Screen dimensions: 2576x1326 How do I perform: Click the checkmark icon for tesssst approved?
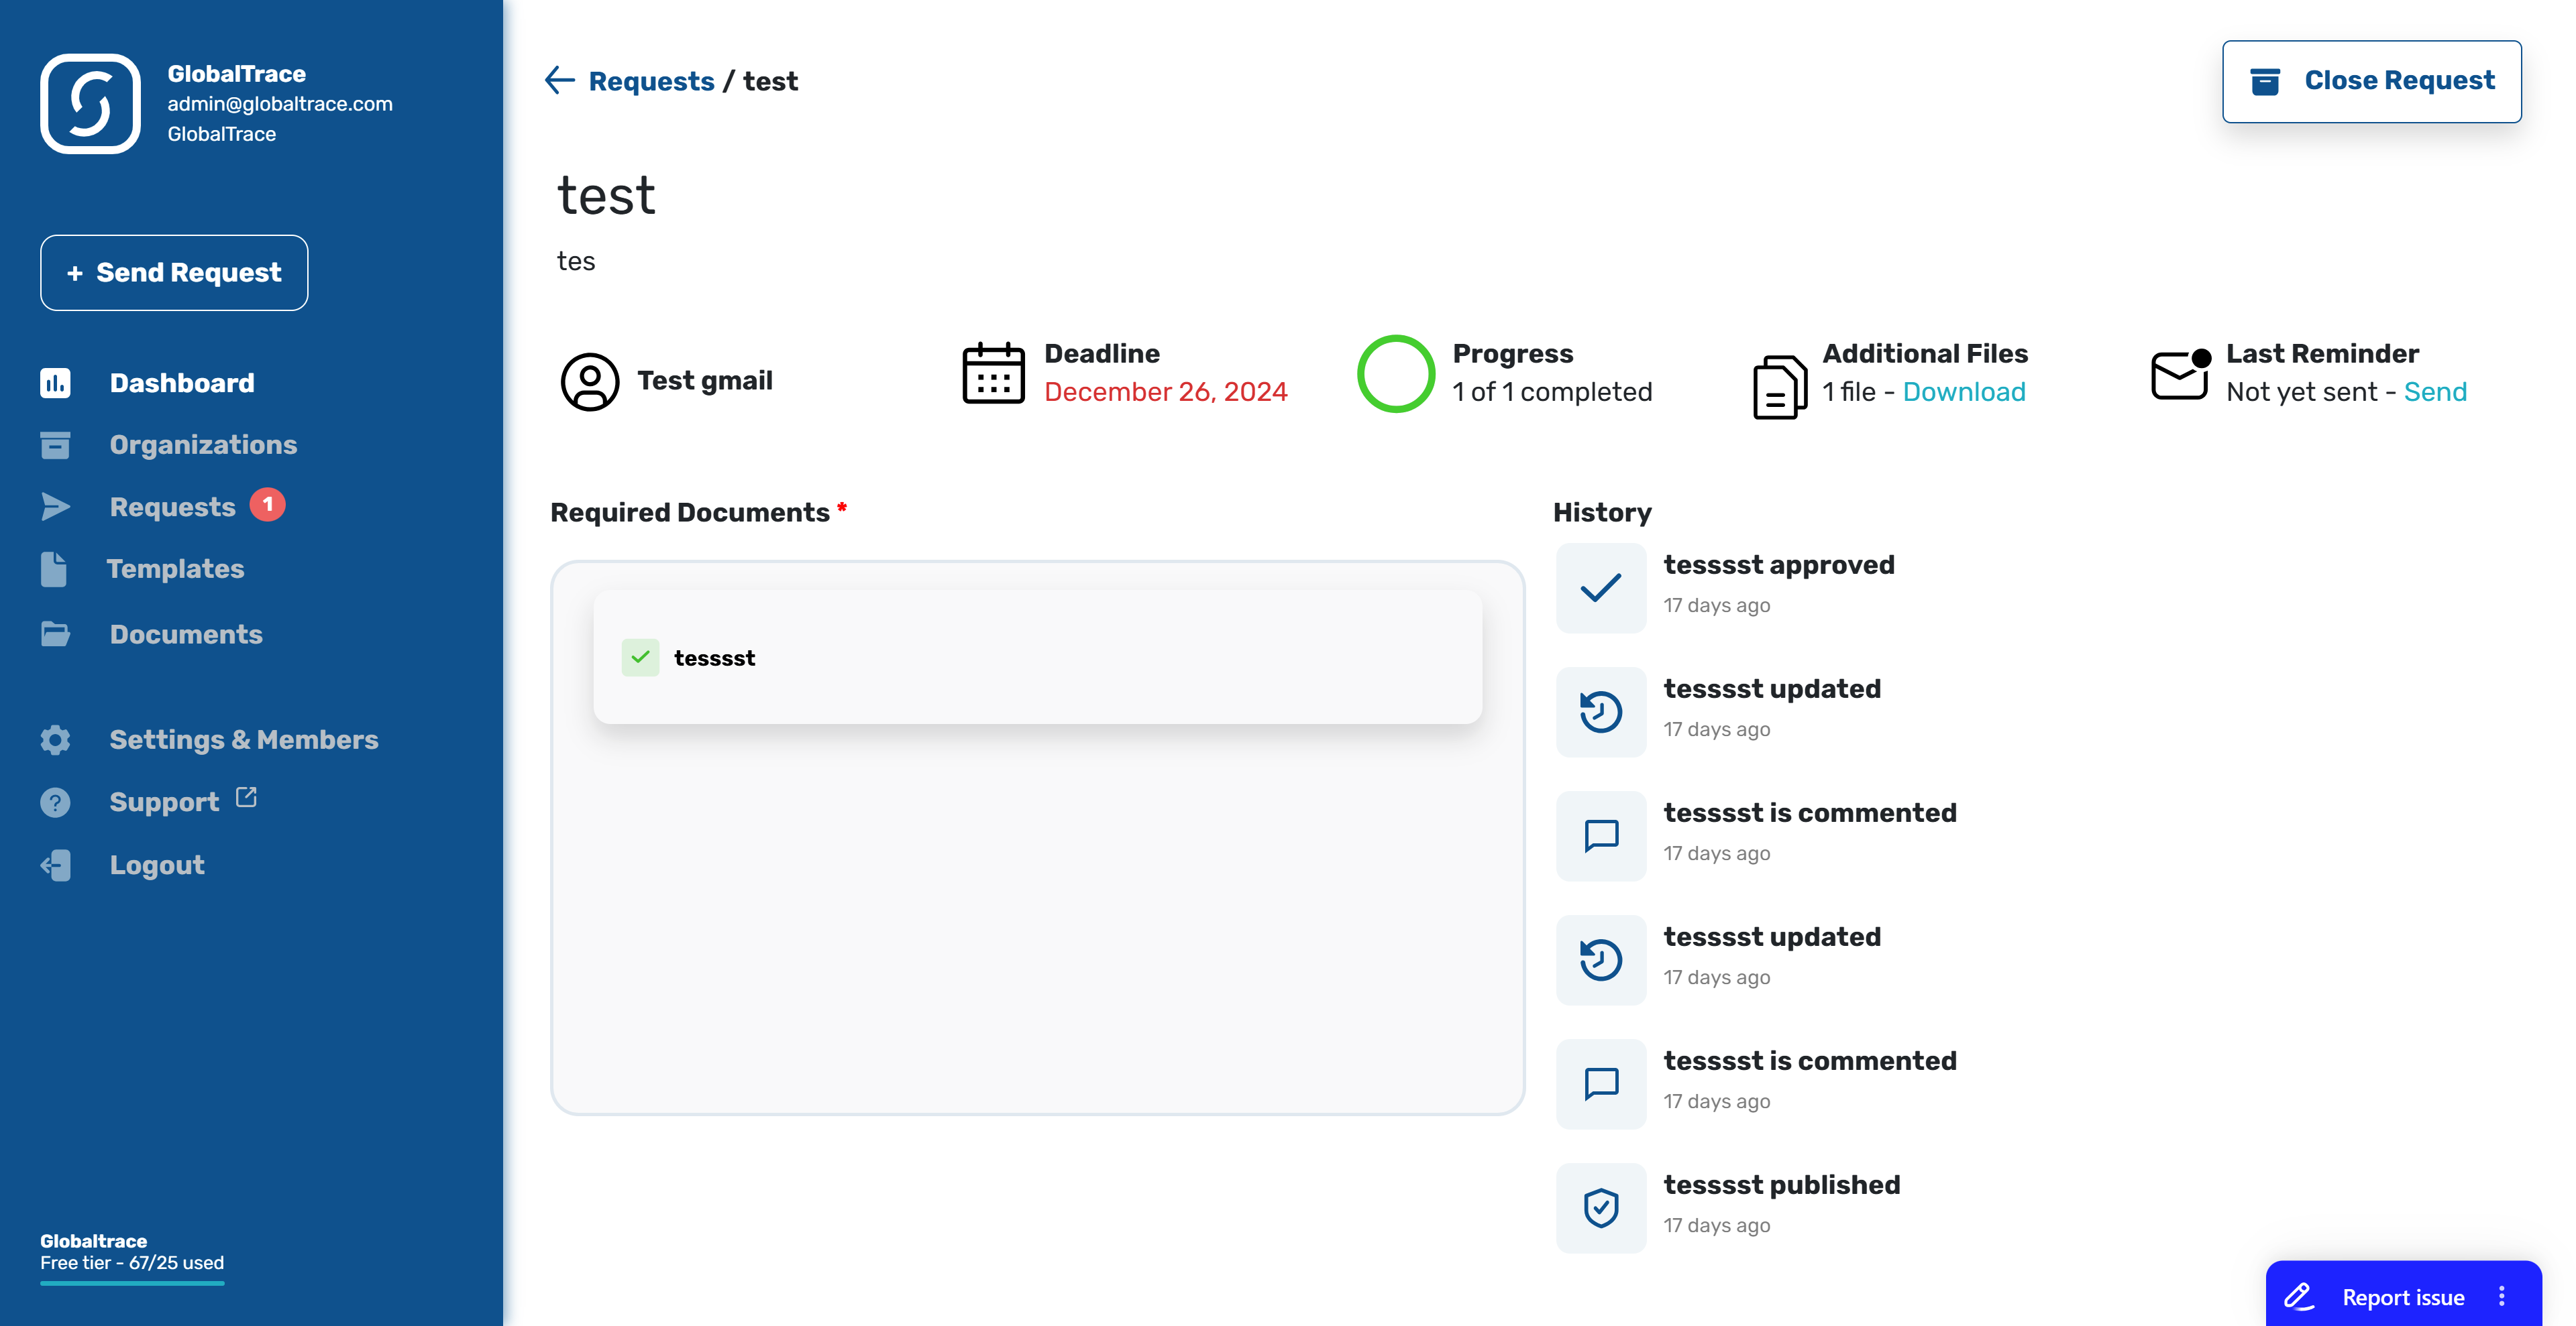click(1601, 587)
